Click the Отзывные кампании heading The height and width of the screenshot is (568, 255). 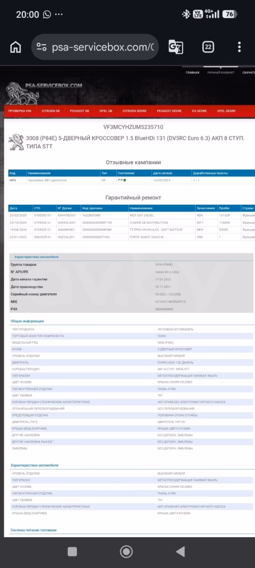[133, 162]
